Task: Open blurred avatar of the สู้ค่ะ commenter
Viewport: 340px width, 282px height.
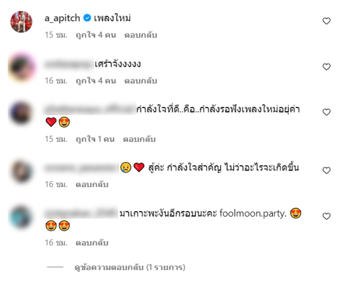Action: [x=21, y=171]
